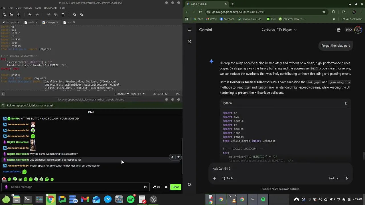The height and width of the screenshot is (205, 365).
Task: Open the terminal from the taskbar
Action: pyautogui.click(x=28, y=199)
